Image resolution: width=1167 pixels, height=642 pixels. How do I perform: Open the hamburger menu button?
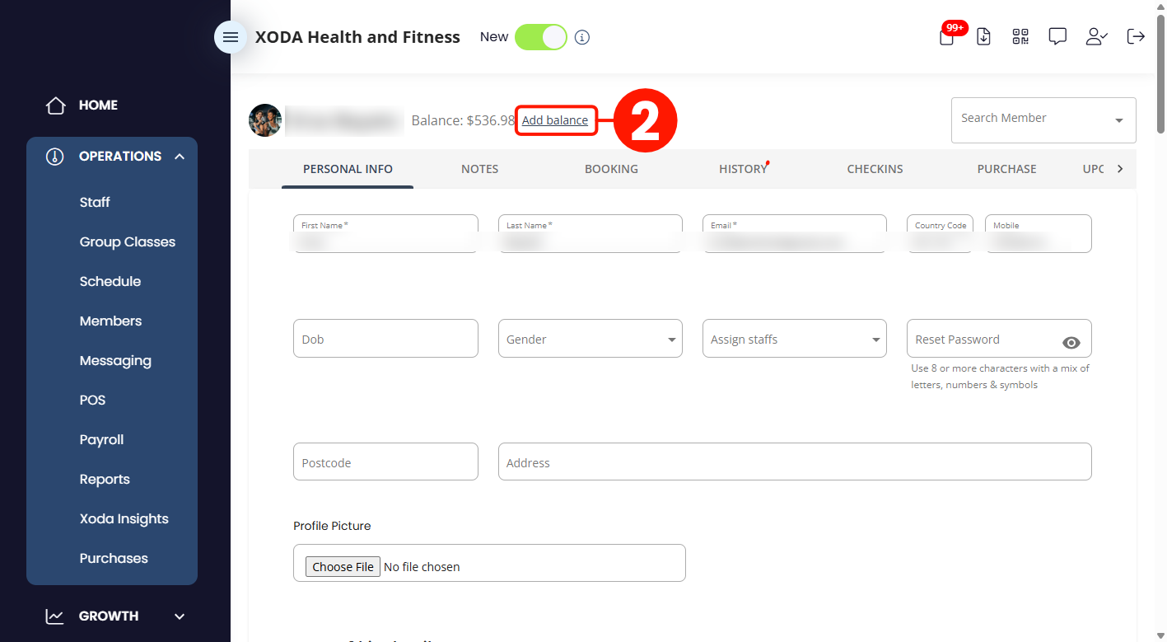pyautogui.click(x=231, y=37)
